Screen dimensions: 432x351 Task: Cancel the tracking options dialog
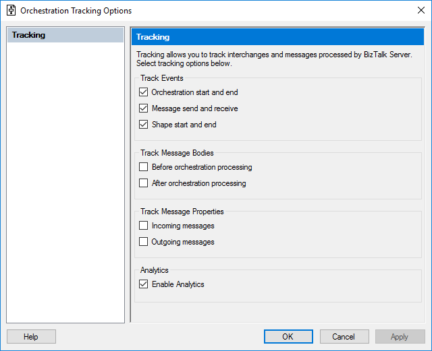[344, 337]
